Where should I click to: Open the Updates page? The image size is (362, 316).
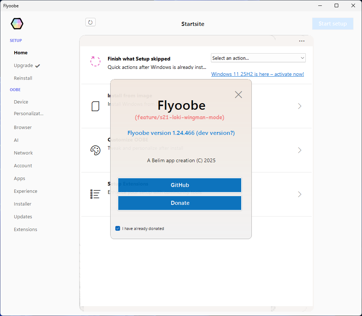coord(23,217)
